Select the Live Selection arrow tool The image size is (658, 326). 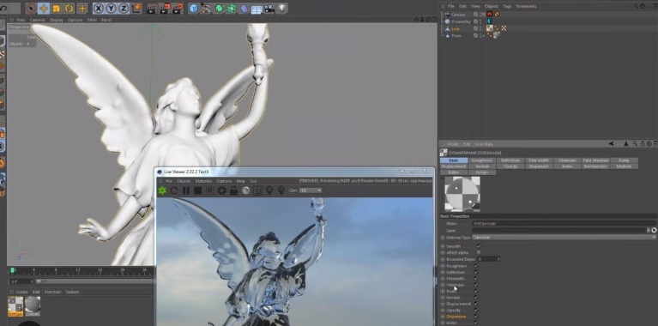click(x=31, y=9)
